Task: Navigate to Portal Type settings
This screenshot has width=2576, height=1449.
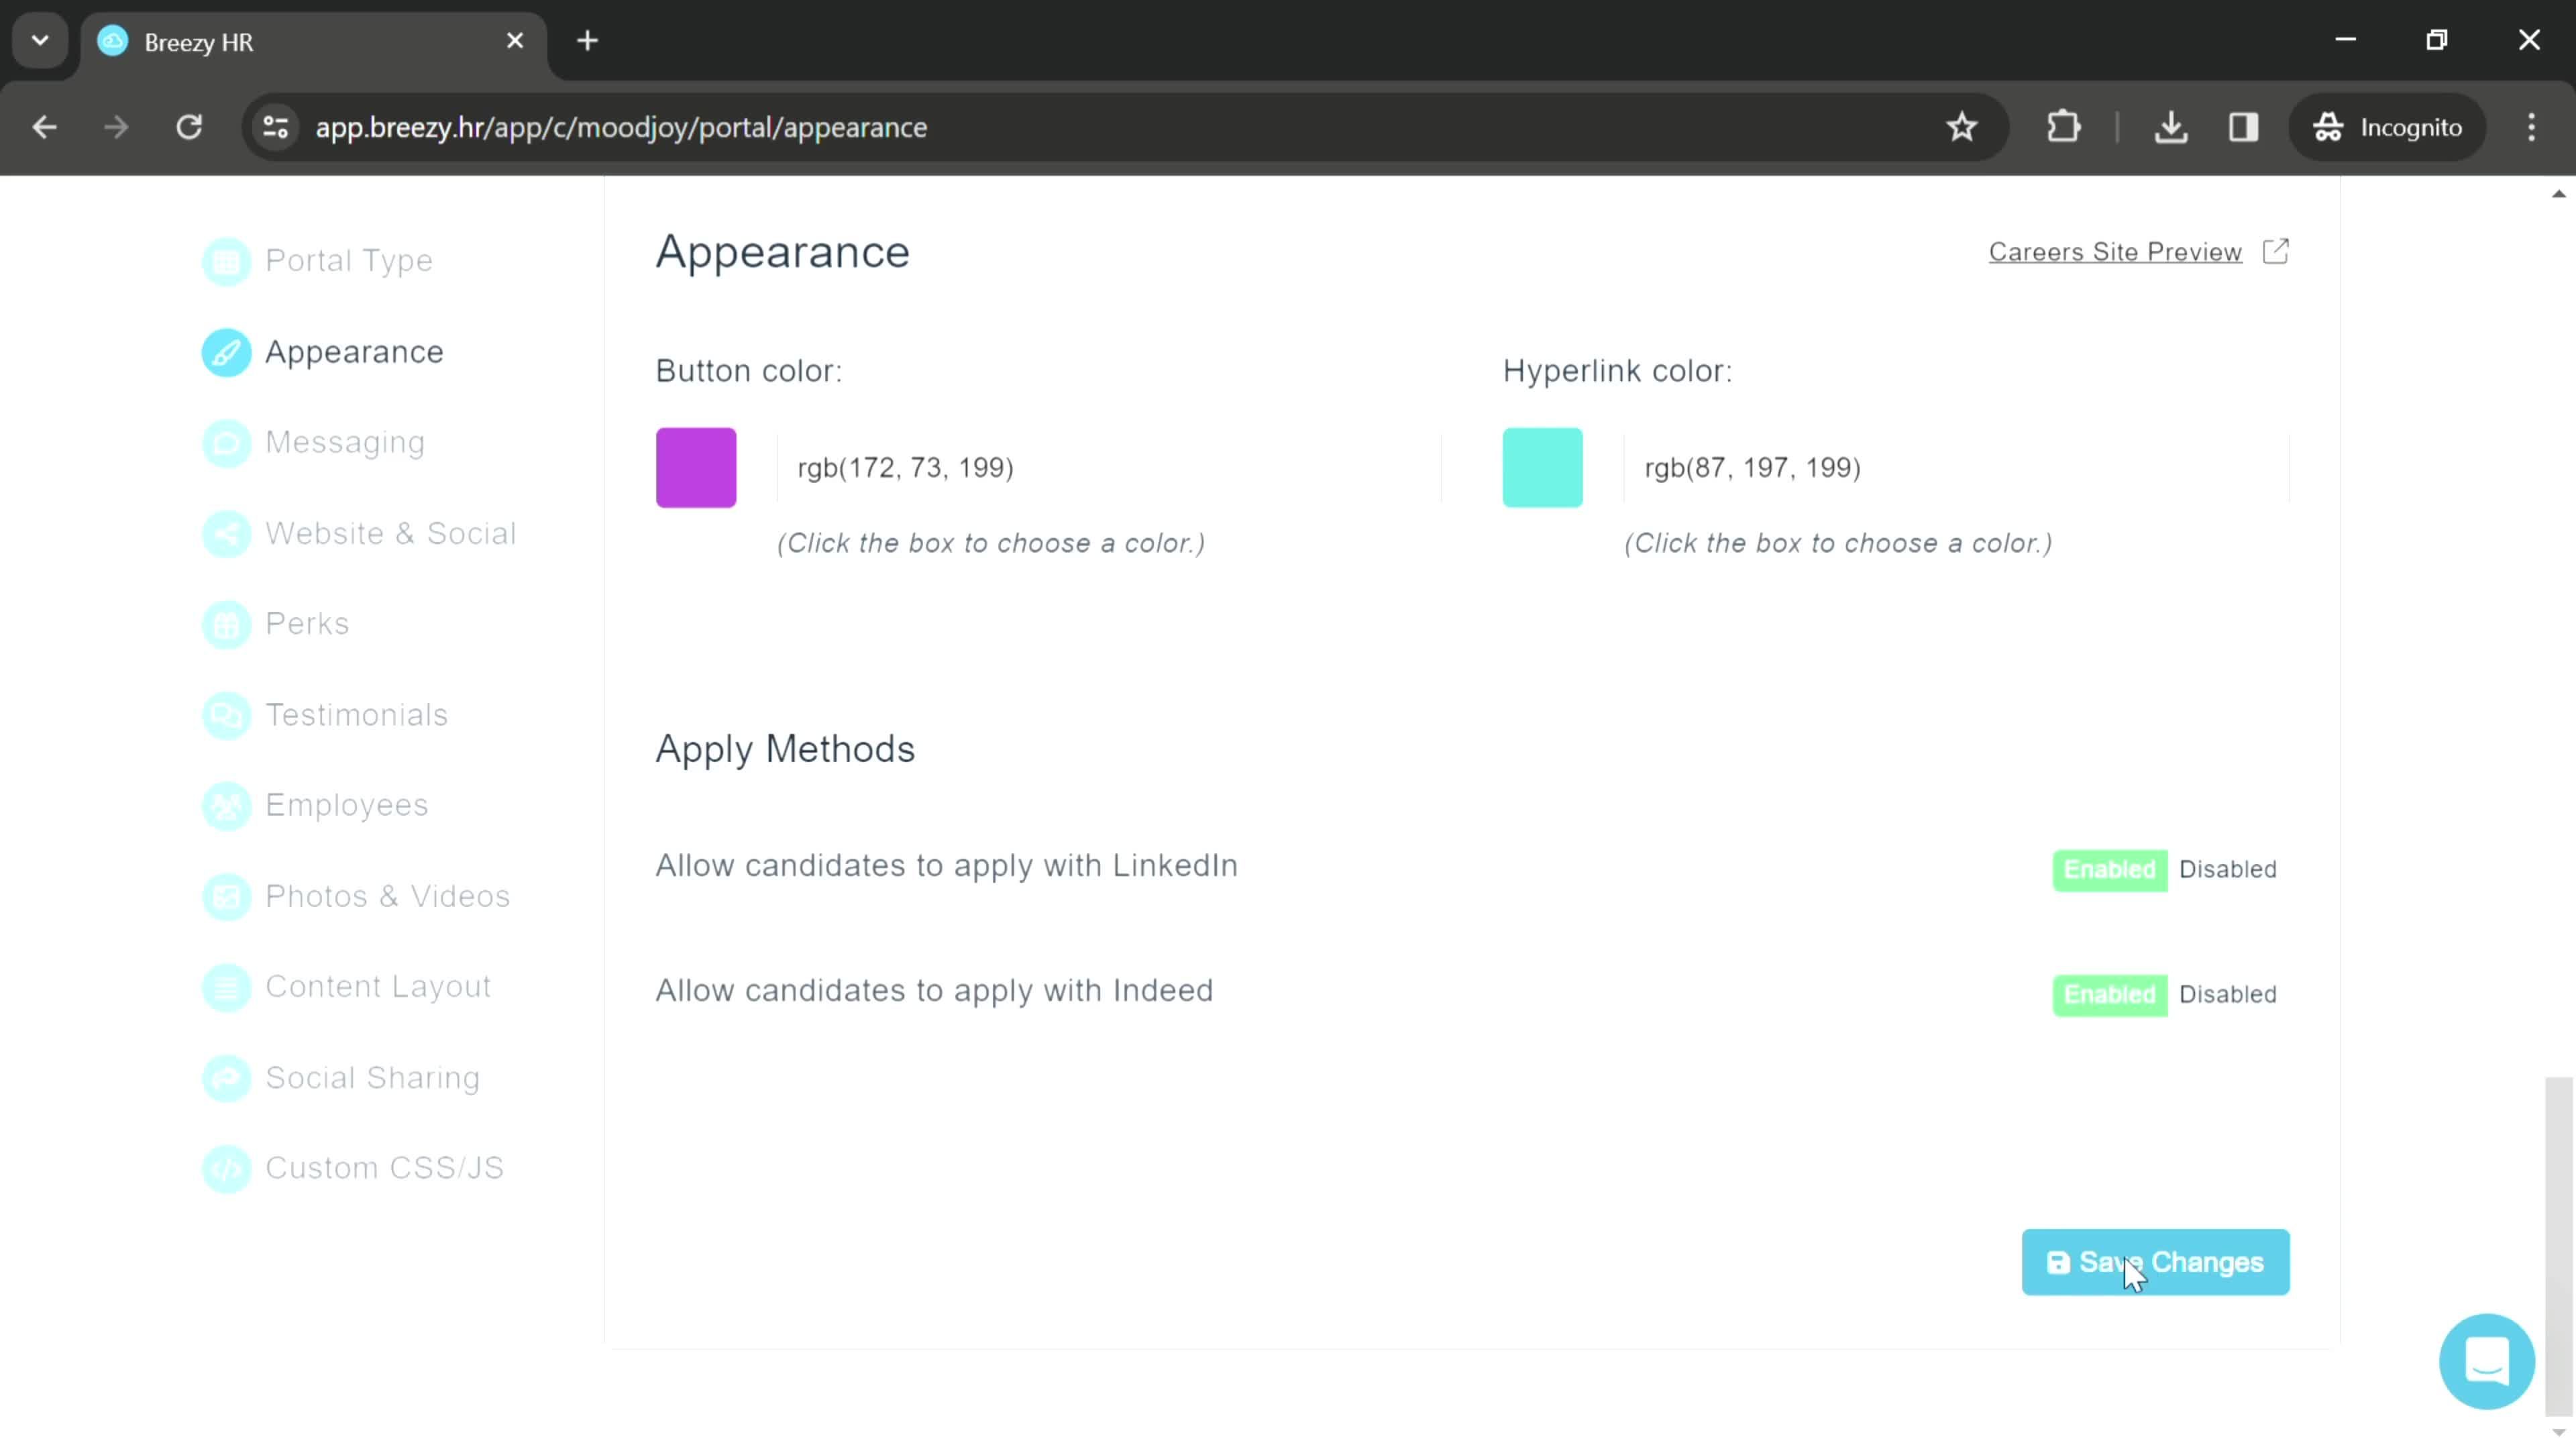Action: (x=350, y=260)
